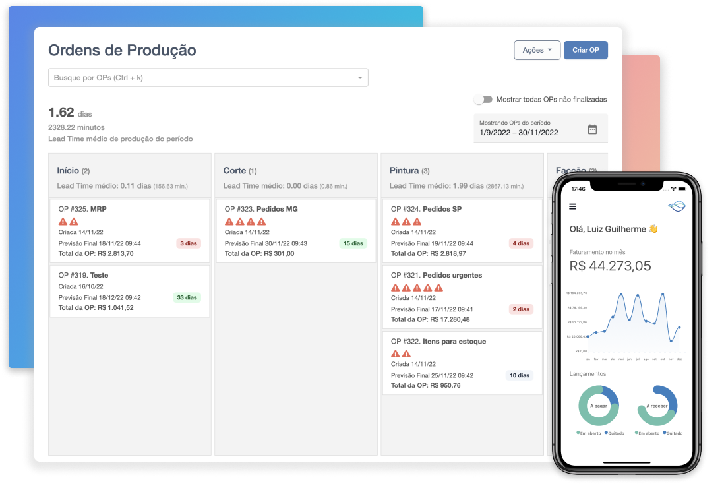Click the A pagar donut chart

598,406
